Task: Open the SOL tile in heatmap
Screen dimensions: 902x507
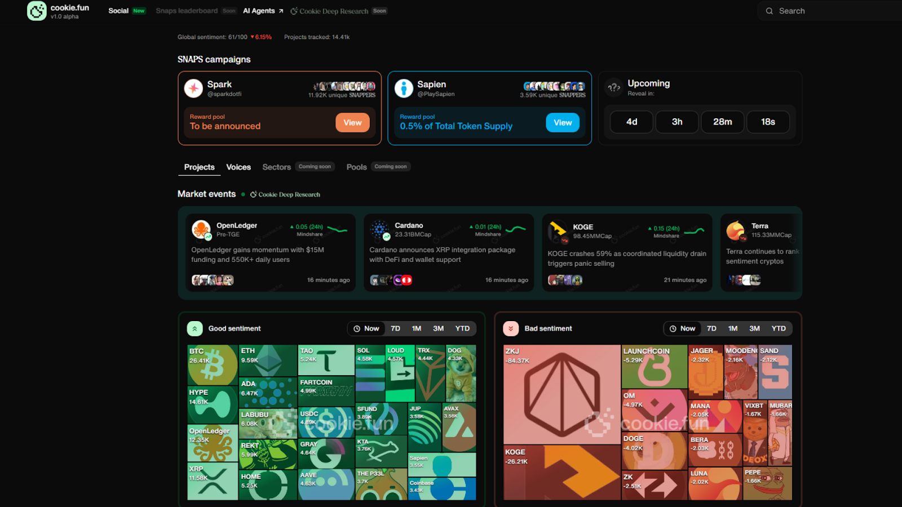Action: [x=370, y=373]
